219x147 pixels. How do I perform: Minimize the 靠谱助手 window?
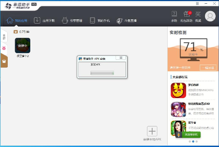pyautogui.click(x=206, y=3)
